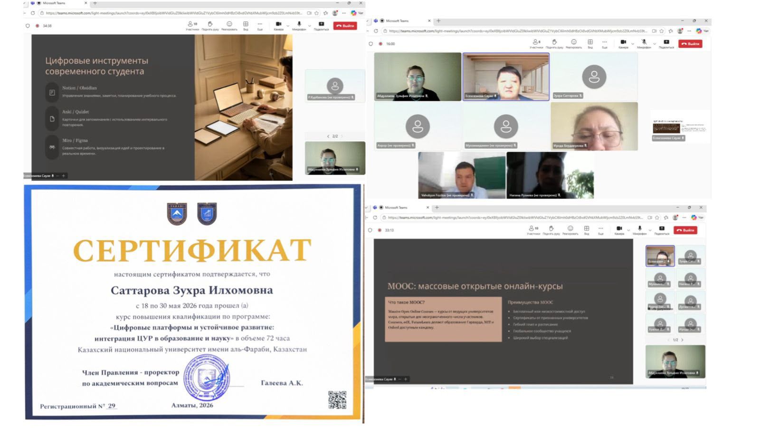Open participants list in the 16:00 meeting window
This screenshot has width=760, height=428.
pyautogui.click(x=536, y=44)
